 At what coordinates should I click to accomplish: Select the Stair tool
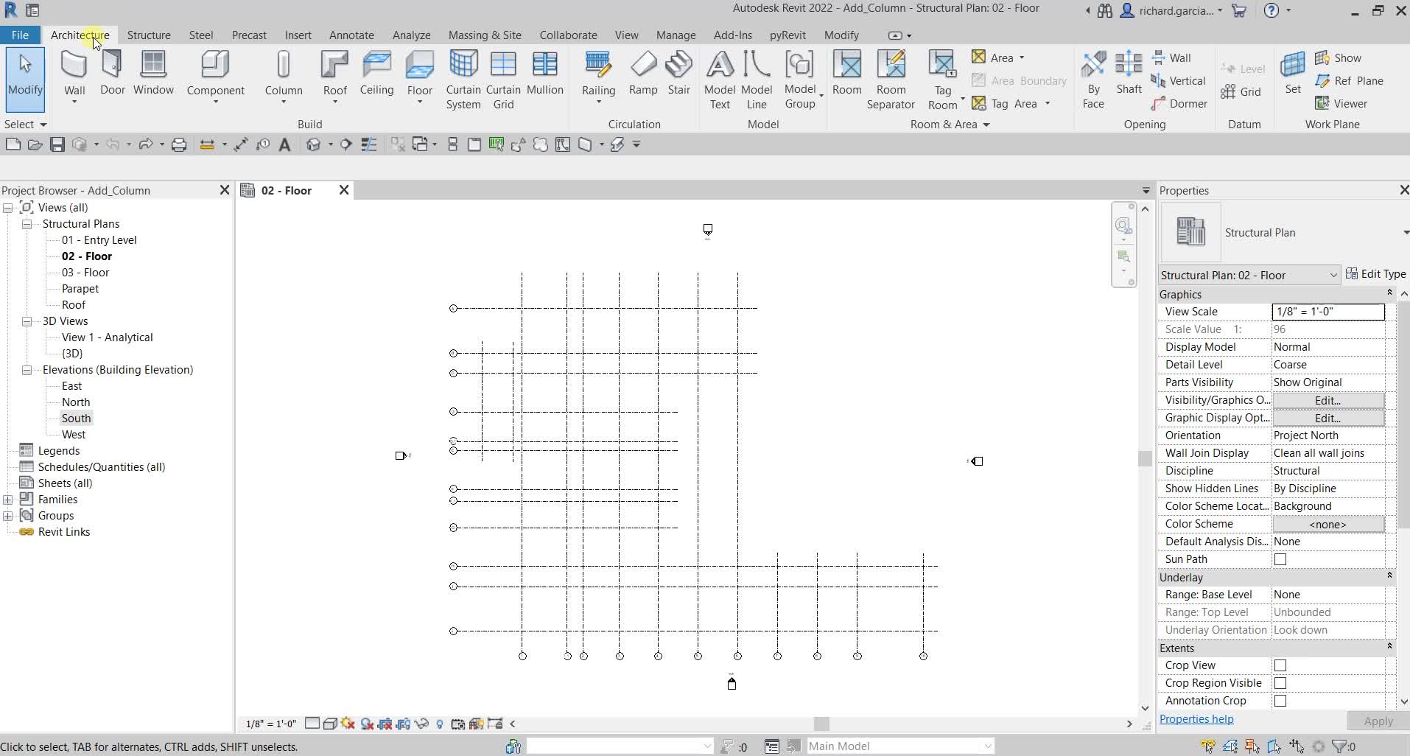[x=678, y=74]
